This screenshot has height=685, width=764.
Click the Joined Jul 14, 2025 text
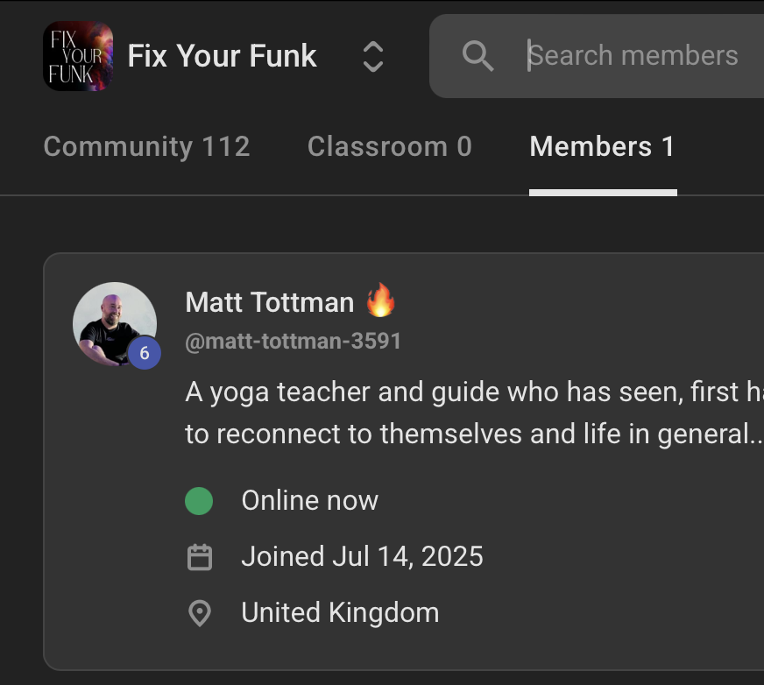(362, 557)
